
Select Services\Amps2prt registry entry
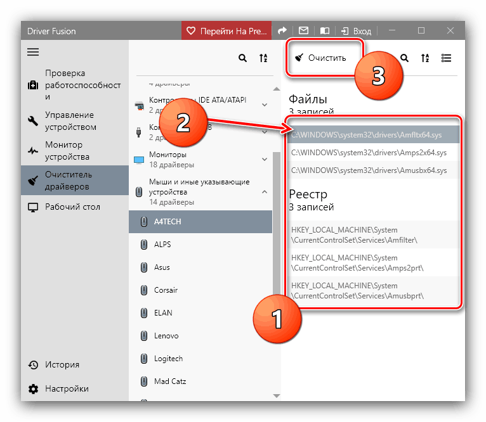click(373, 262)
